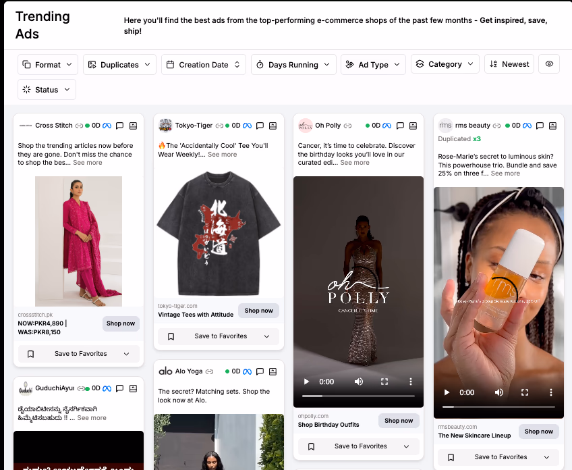
Task: Click the image-save icon on rms beauty card
Action: click(x=552, y=126)
